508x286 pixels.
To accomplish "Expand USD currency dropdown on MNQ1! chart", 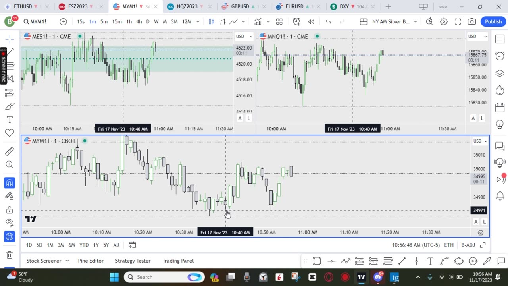I will click(x=477, y=37).
